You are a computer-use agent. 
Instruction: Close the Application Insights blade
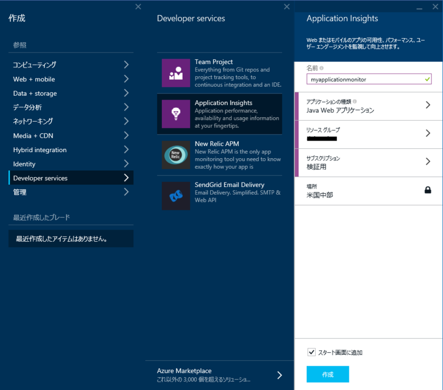point(435,7)
